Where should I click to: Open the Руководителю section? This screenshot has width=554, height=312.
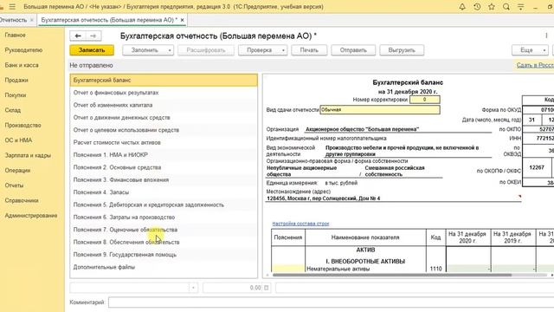tap(23, 50)
